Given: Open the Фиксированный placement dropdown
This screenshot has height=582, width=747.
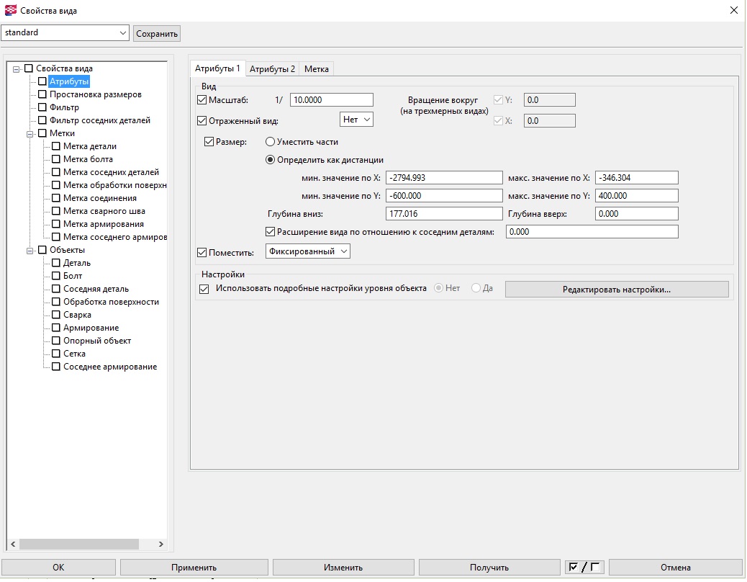Looking at the screenshot, I should click(x=308, y=251).
